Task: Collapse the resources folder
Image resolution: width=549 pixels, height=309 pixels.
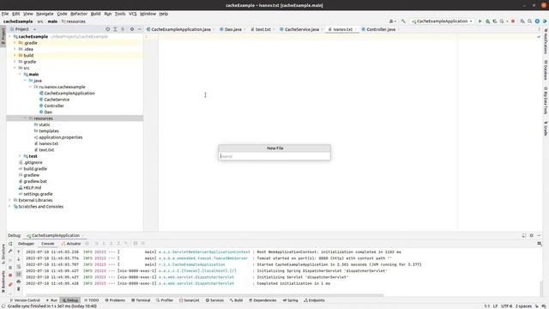Action: click(x=25, y=118)
